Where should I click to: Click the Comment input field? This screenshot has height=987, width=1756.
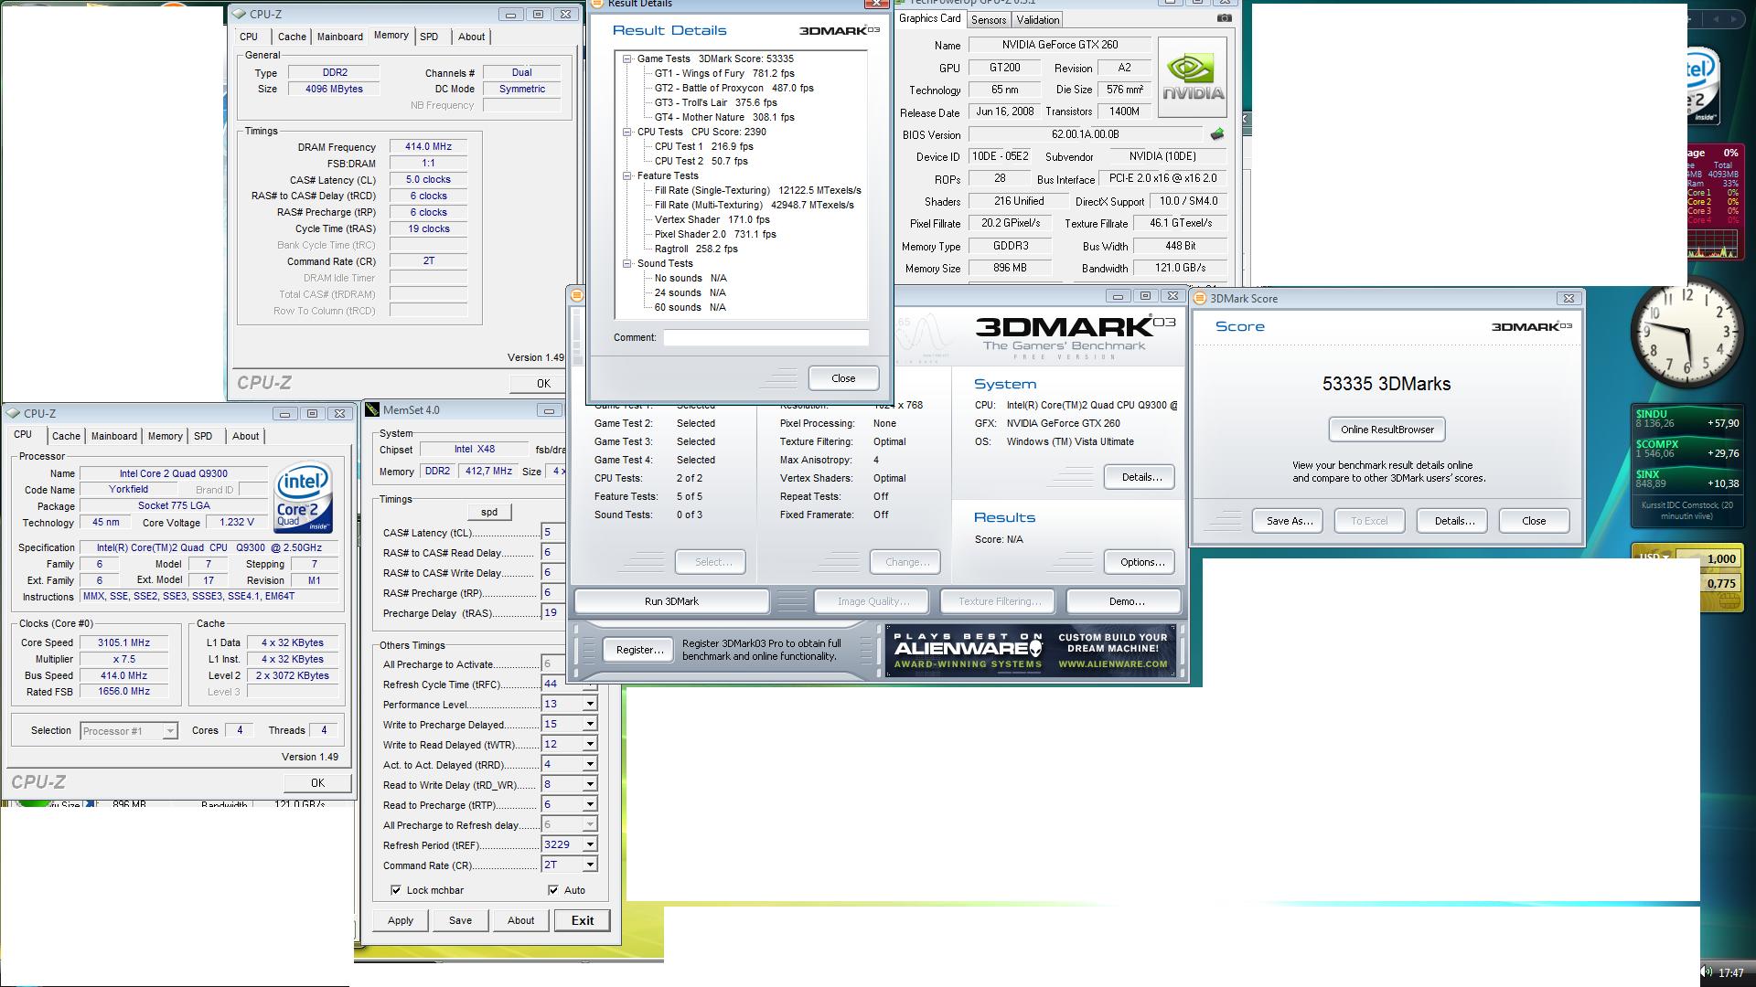coord(766,337)
